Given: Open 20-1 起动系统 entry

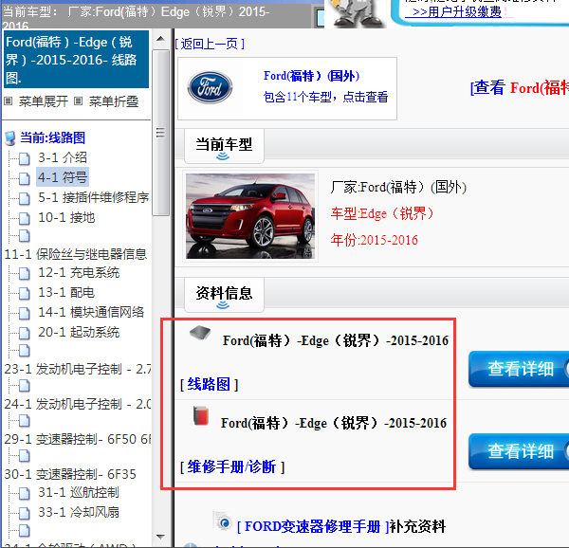Looking at the screenshot, I should pos(79,332).
